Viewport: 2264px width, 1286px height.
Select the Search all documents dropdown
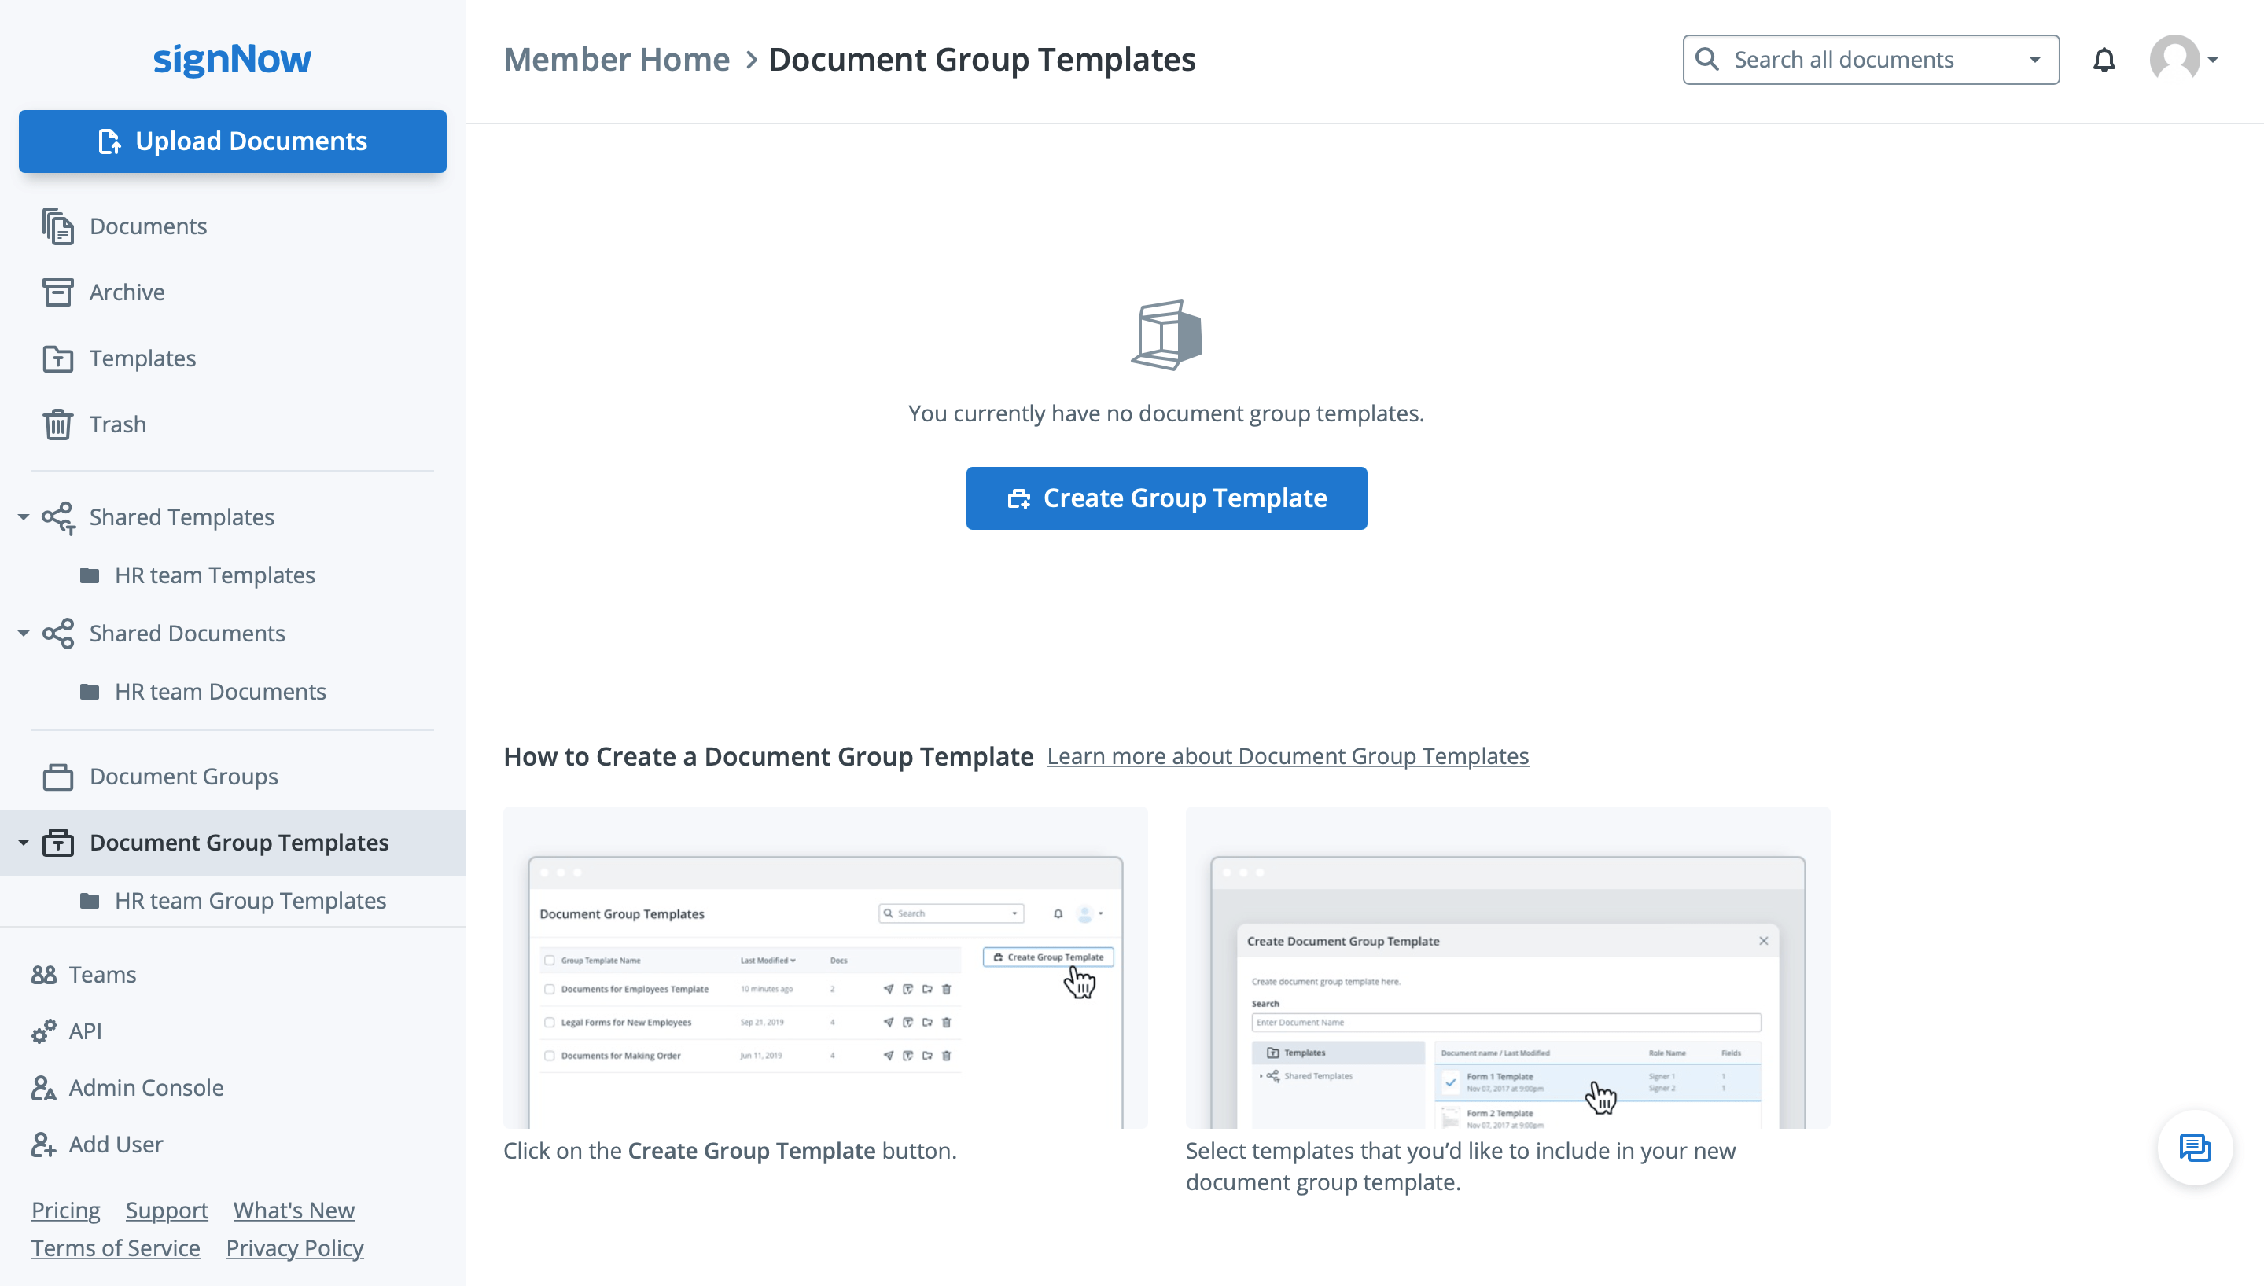coord(1871,59)
